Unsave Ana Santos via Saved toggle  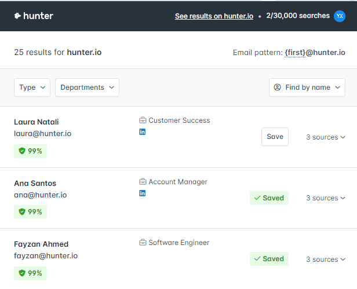[x=269, y=198]
